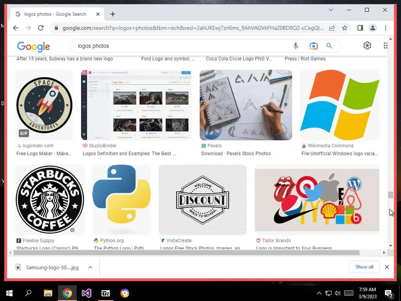Start voice search with microphone
Image resolution: width=401 pixels, height=301 pixels.
click(295, 46)
